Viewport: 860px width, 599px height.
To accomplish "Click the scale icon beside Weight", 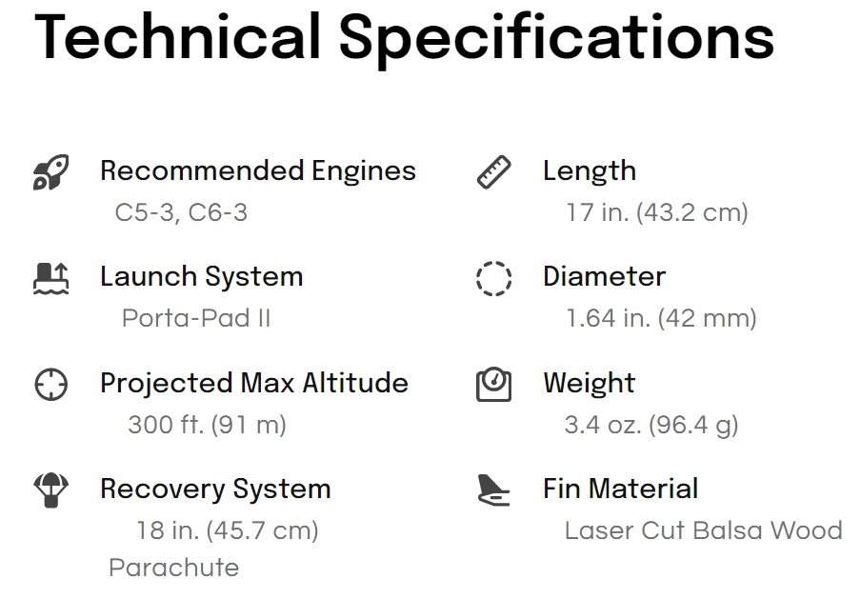I will (493, 385).
